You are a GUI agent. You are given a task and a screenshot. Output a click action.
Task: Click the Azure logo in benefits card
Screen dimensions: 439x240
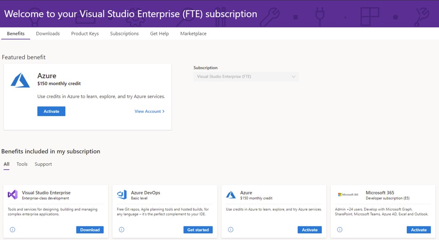click(231, 195)
